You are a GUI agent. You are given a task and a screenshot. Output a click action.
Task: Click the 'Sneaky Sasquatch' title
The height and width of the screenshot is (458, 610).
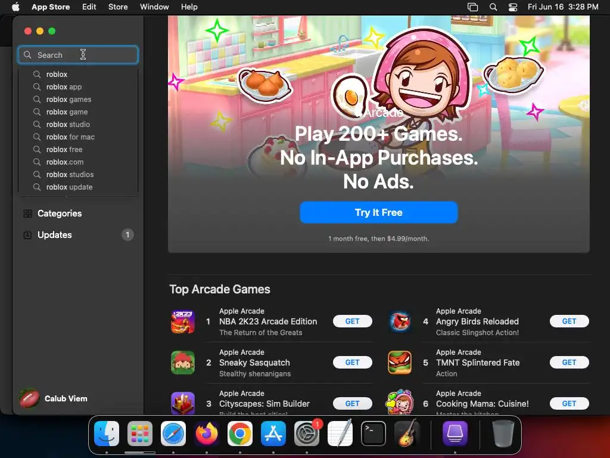click(x=254, y=363)
